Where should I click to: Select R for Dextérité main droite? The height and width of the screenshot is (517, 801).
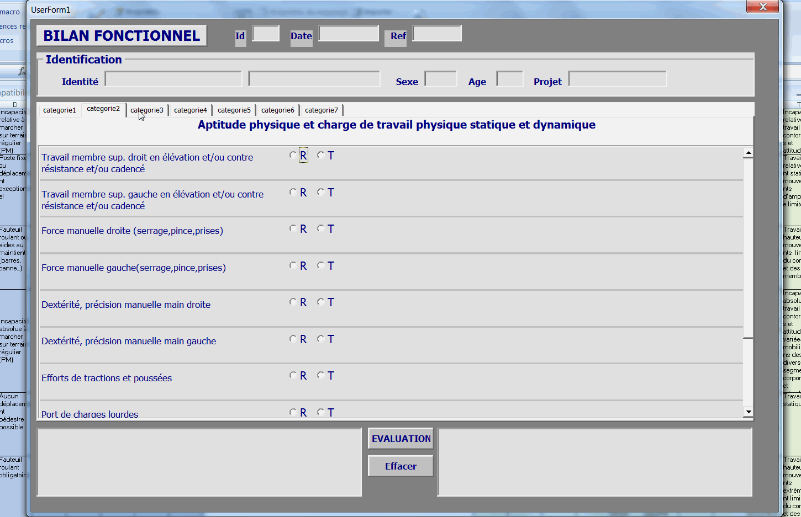pos(293,302)
